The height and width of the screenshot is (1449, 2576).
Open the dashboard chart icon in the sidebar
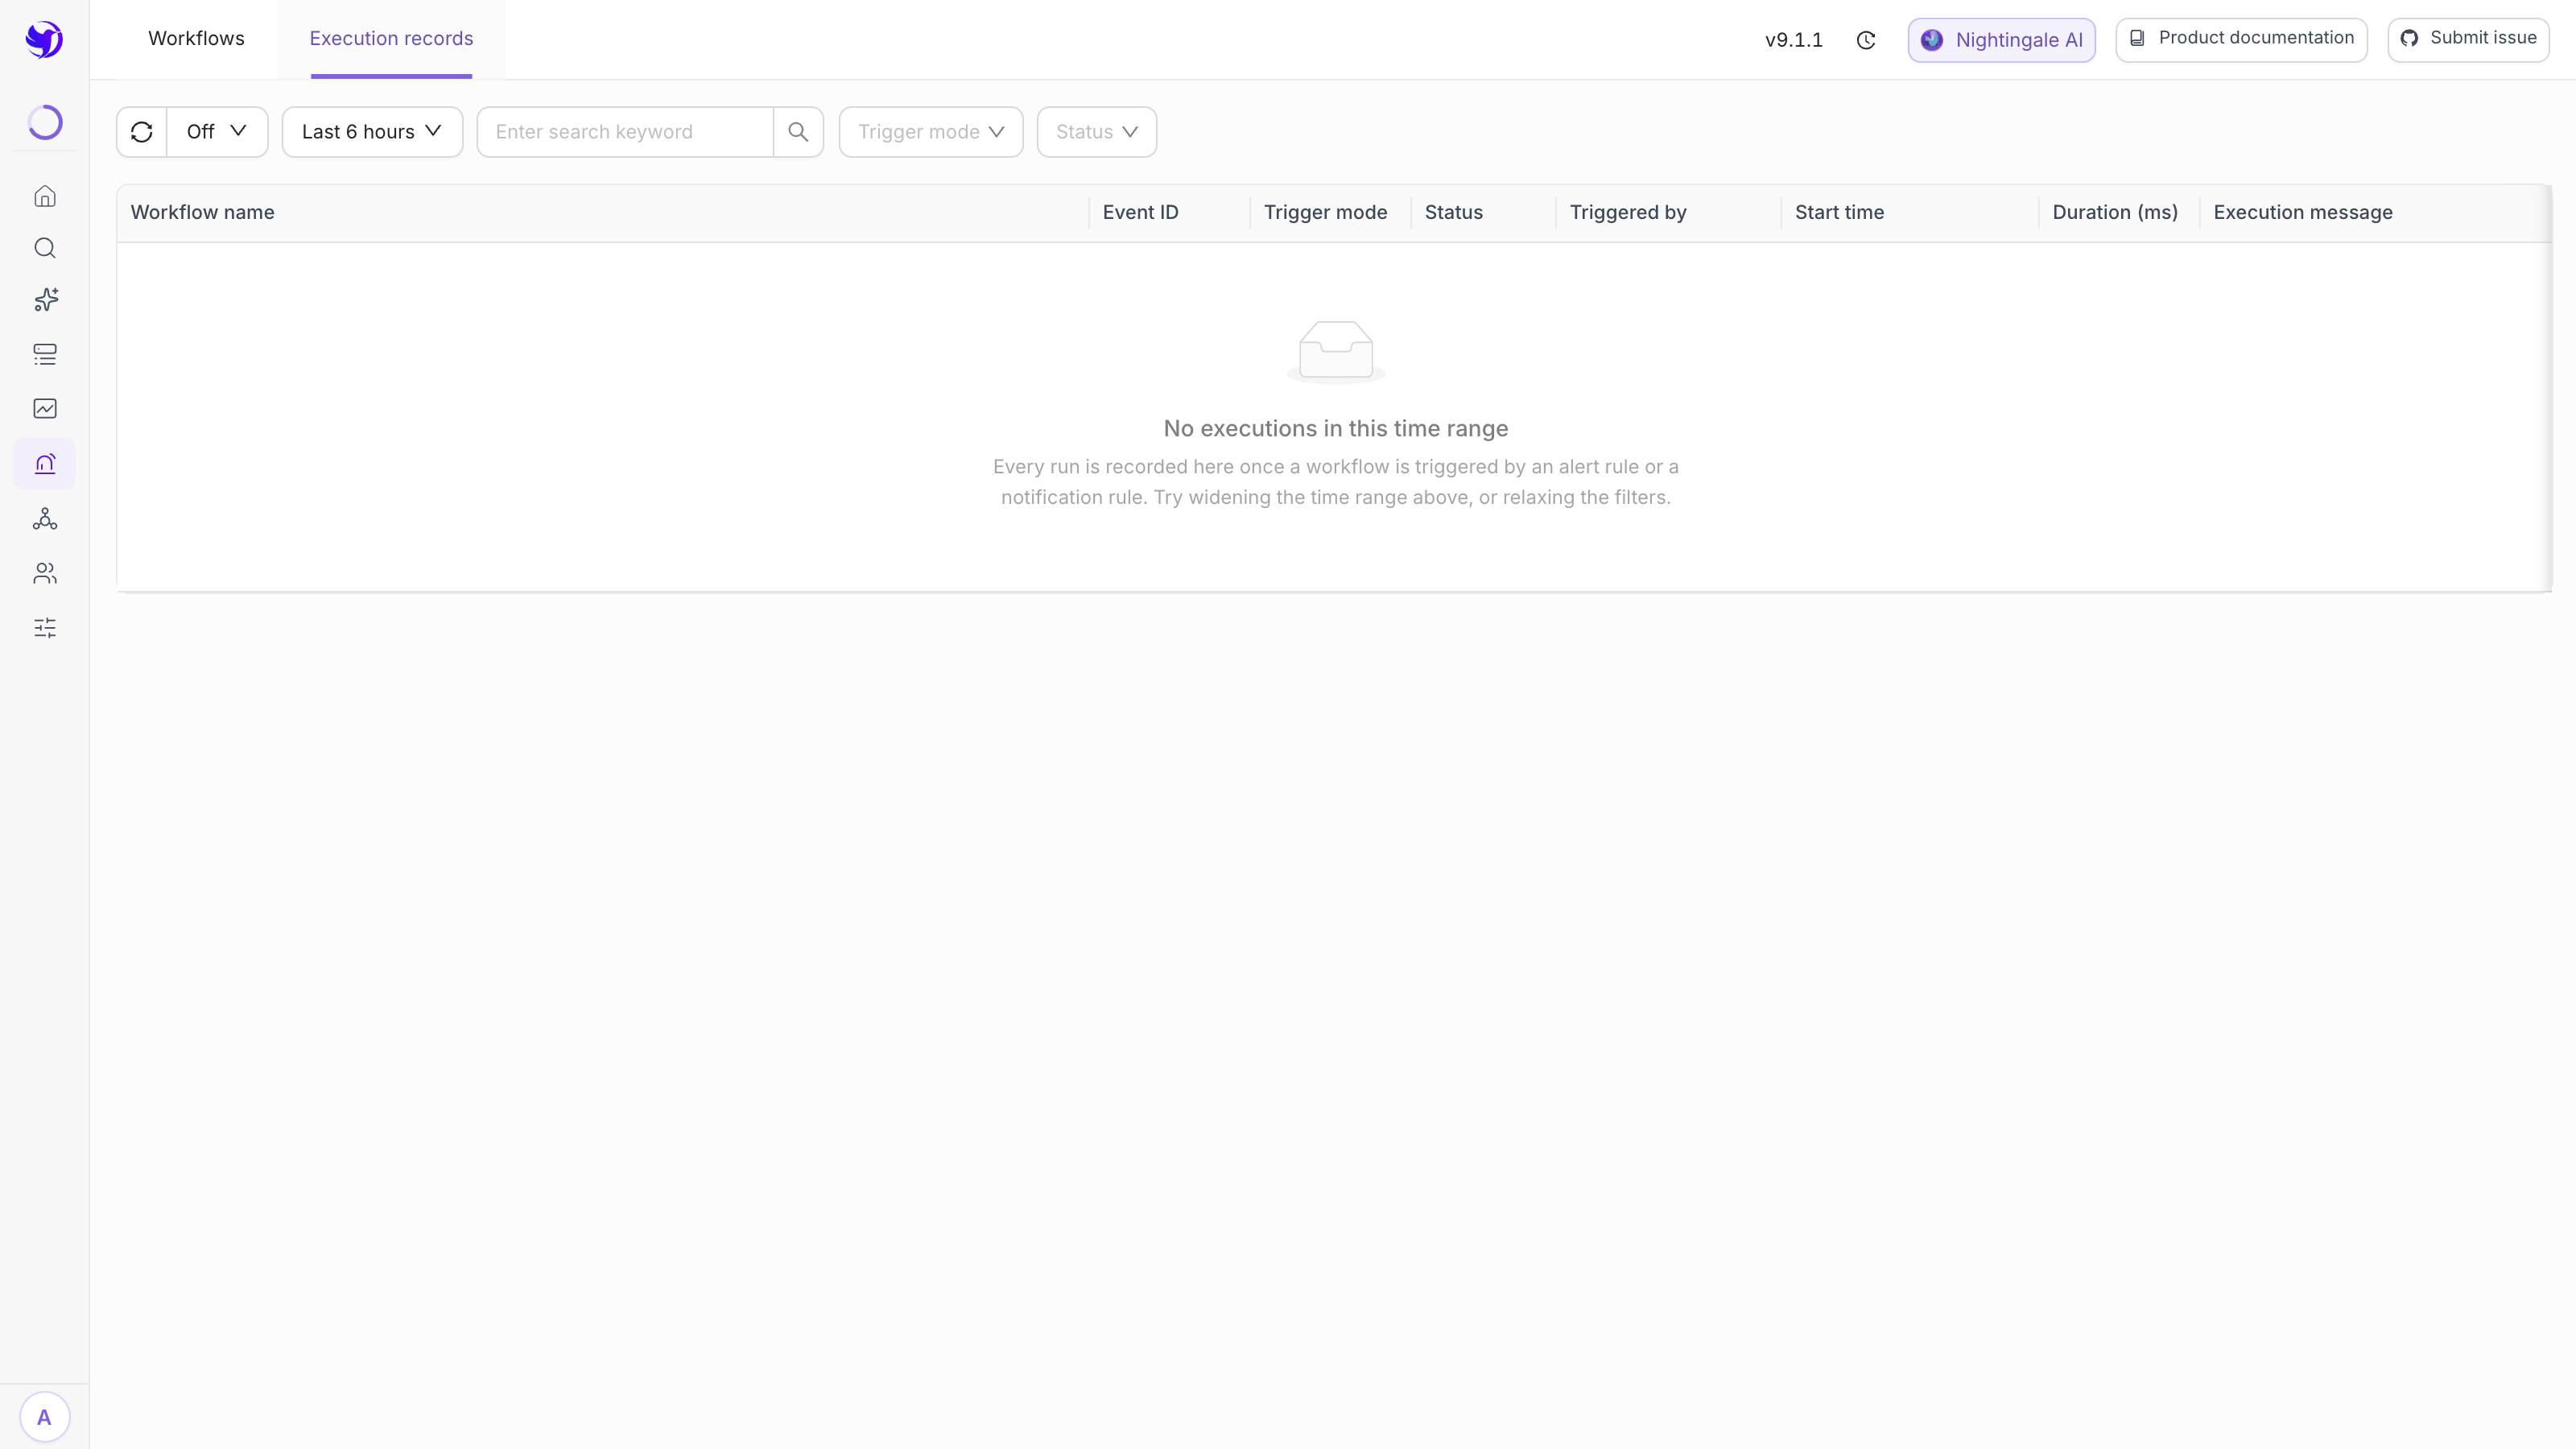click(45, 408)
